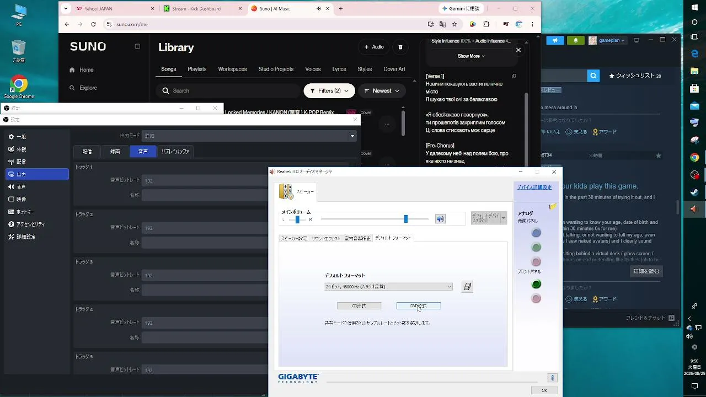Bookmark this page with the star icon
Viewport: 706px width, 397px height.
click(454, 24)
